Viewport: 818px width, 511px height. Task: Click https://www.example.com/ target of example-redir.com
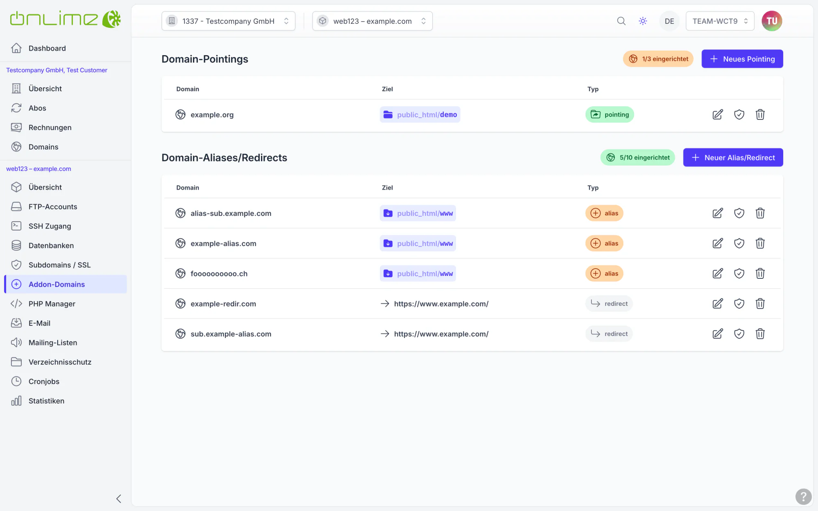(441, 304)
